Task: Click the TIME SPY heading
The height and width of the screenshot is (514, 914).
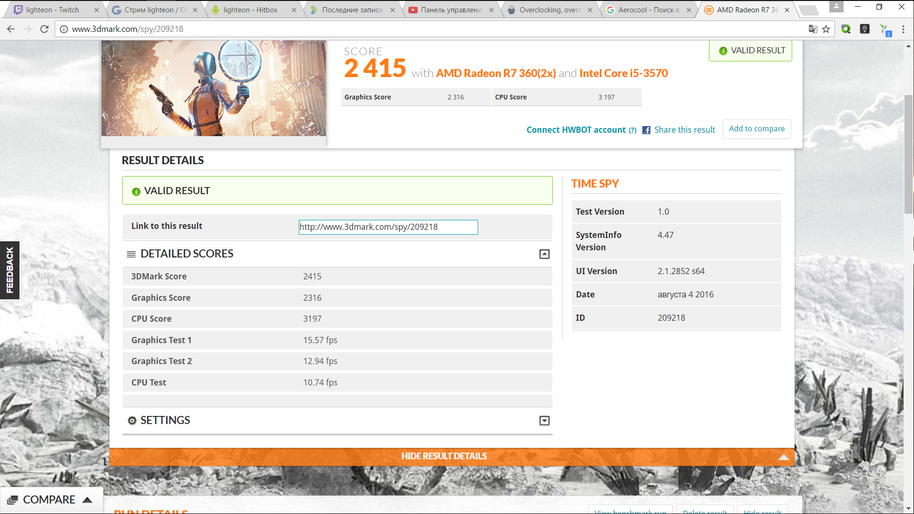Action: coord(595,184)
